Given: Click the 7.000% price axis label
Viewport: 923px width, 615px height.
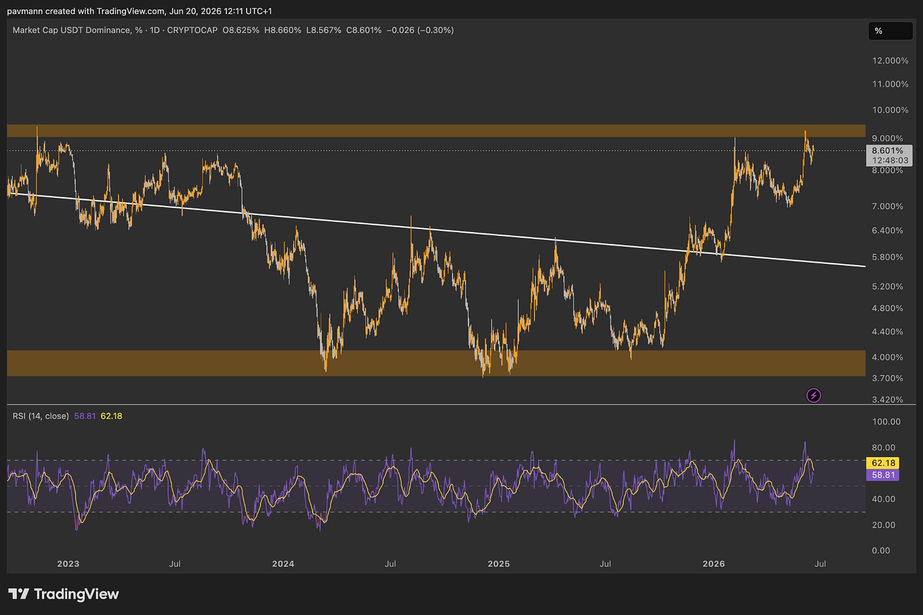Looking at the screenshot, I should [x=887, y=207].
